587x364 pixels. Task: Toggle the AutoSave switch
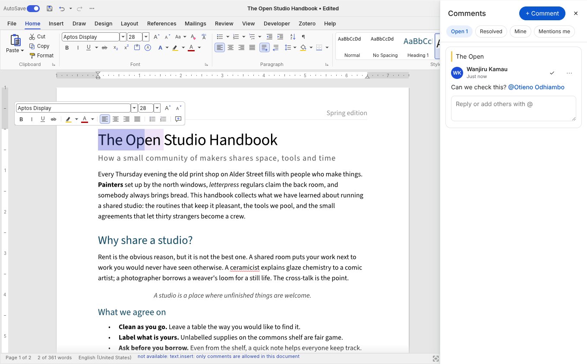pos(33,9)
